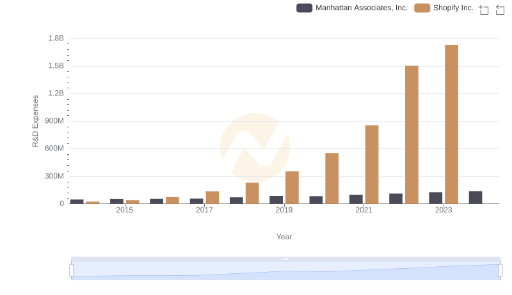The width and height of the screenshot is (512, 295).
Task: Click the Shopify bar for 2019
Action: tap(292, 187)
